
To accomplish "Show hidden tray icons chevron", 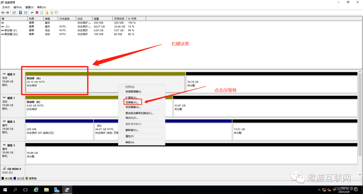I will [319, 190].
